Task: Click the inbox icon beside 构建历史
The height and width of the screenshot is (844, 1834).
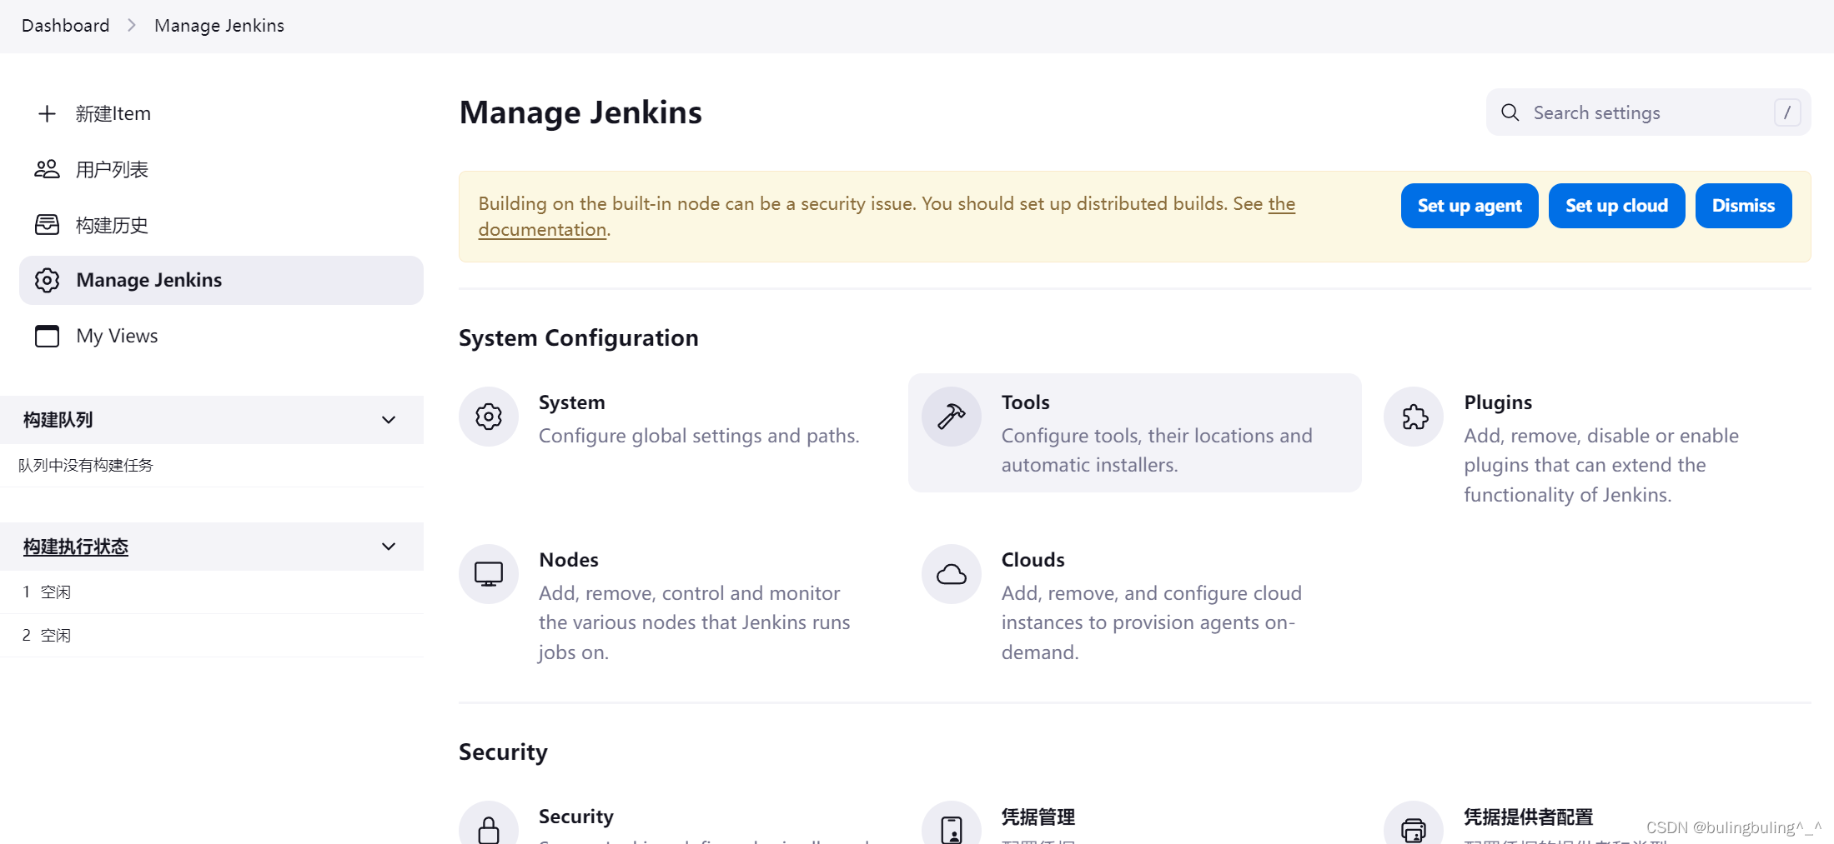Action: coord(48,225)
